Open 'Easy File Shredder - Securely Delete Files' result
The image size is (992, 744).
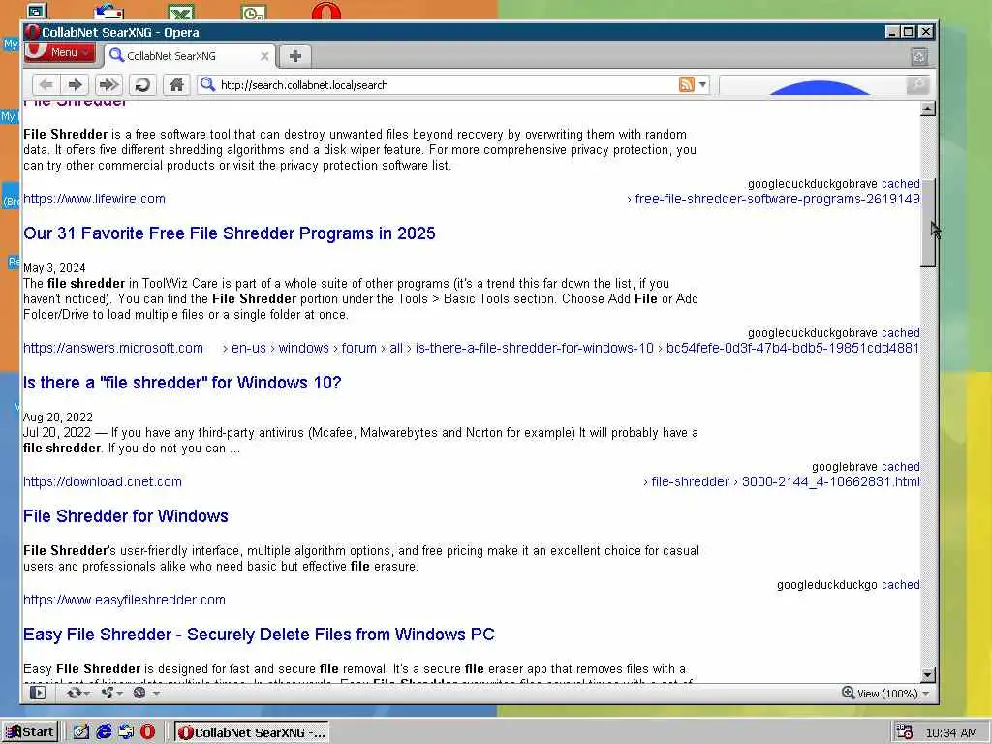259,635
